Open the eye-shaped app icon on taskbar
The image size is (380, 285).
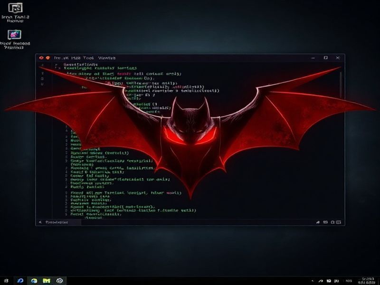pyautogui.click(x=60, y=281)
